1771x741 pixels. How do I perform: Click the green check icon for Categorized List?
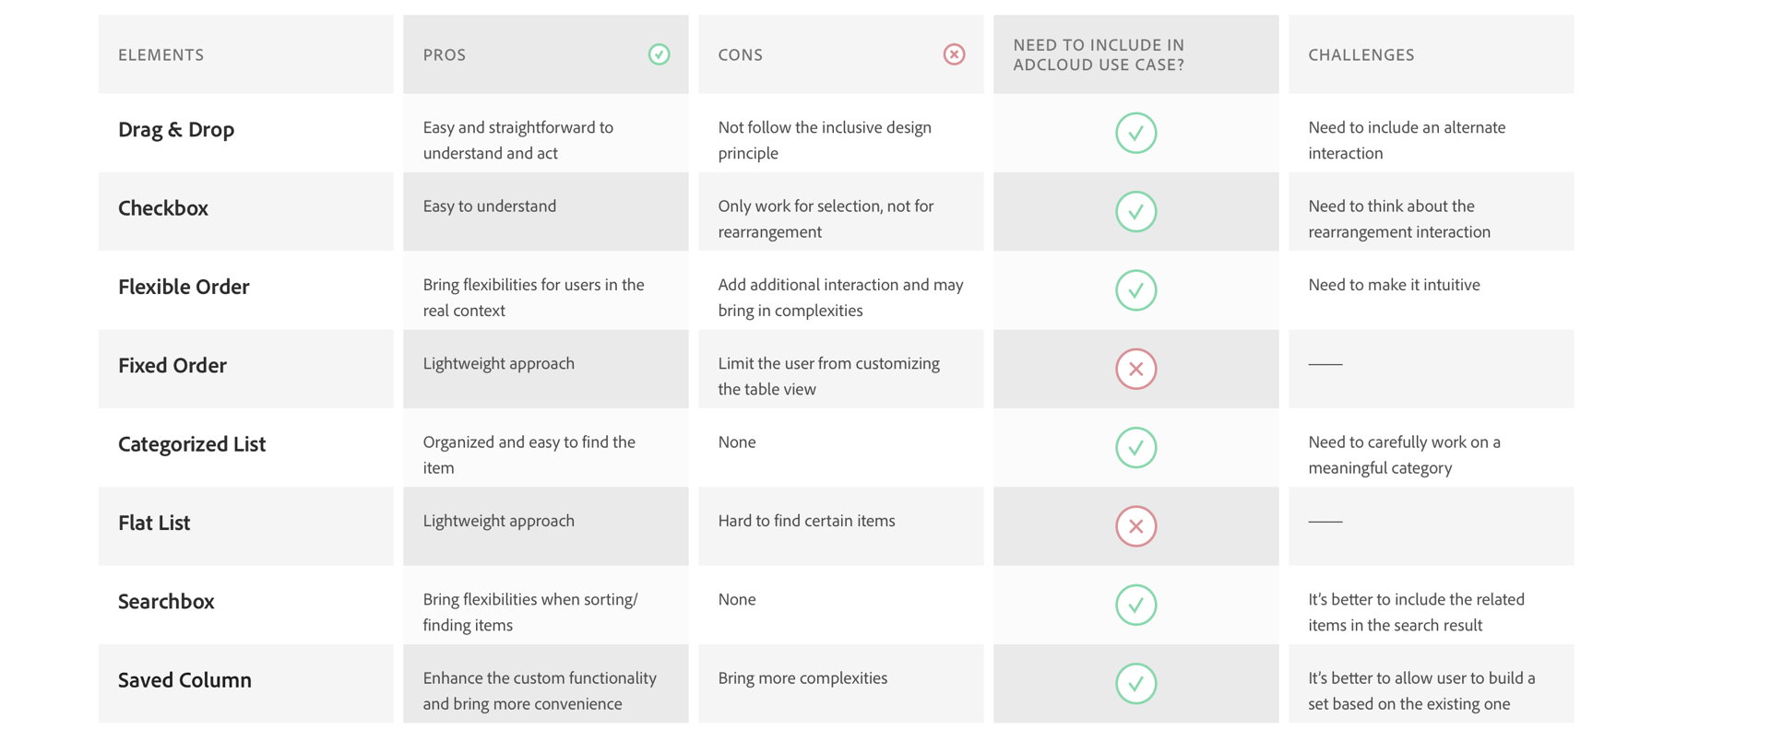point(1135,447)
